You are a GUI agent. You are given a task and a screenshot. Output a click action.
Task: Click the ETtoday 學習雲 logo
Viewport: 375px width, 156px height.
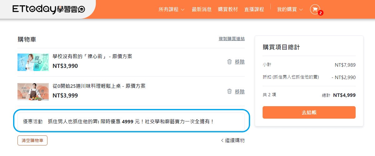(x=49, y=9)
